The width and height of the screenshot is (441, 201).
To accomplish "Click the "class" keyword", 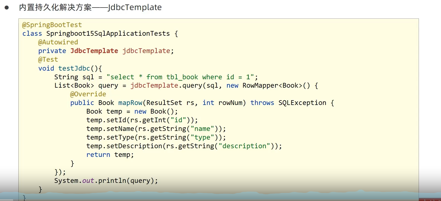I will (32, 33).
